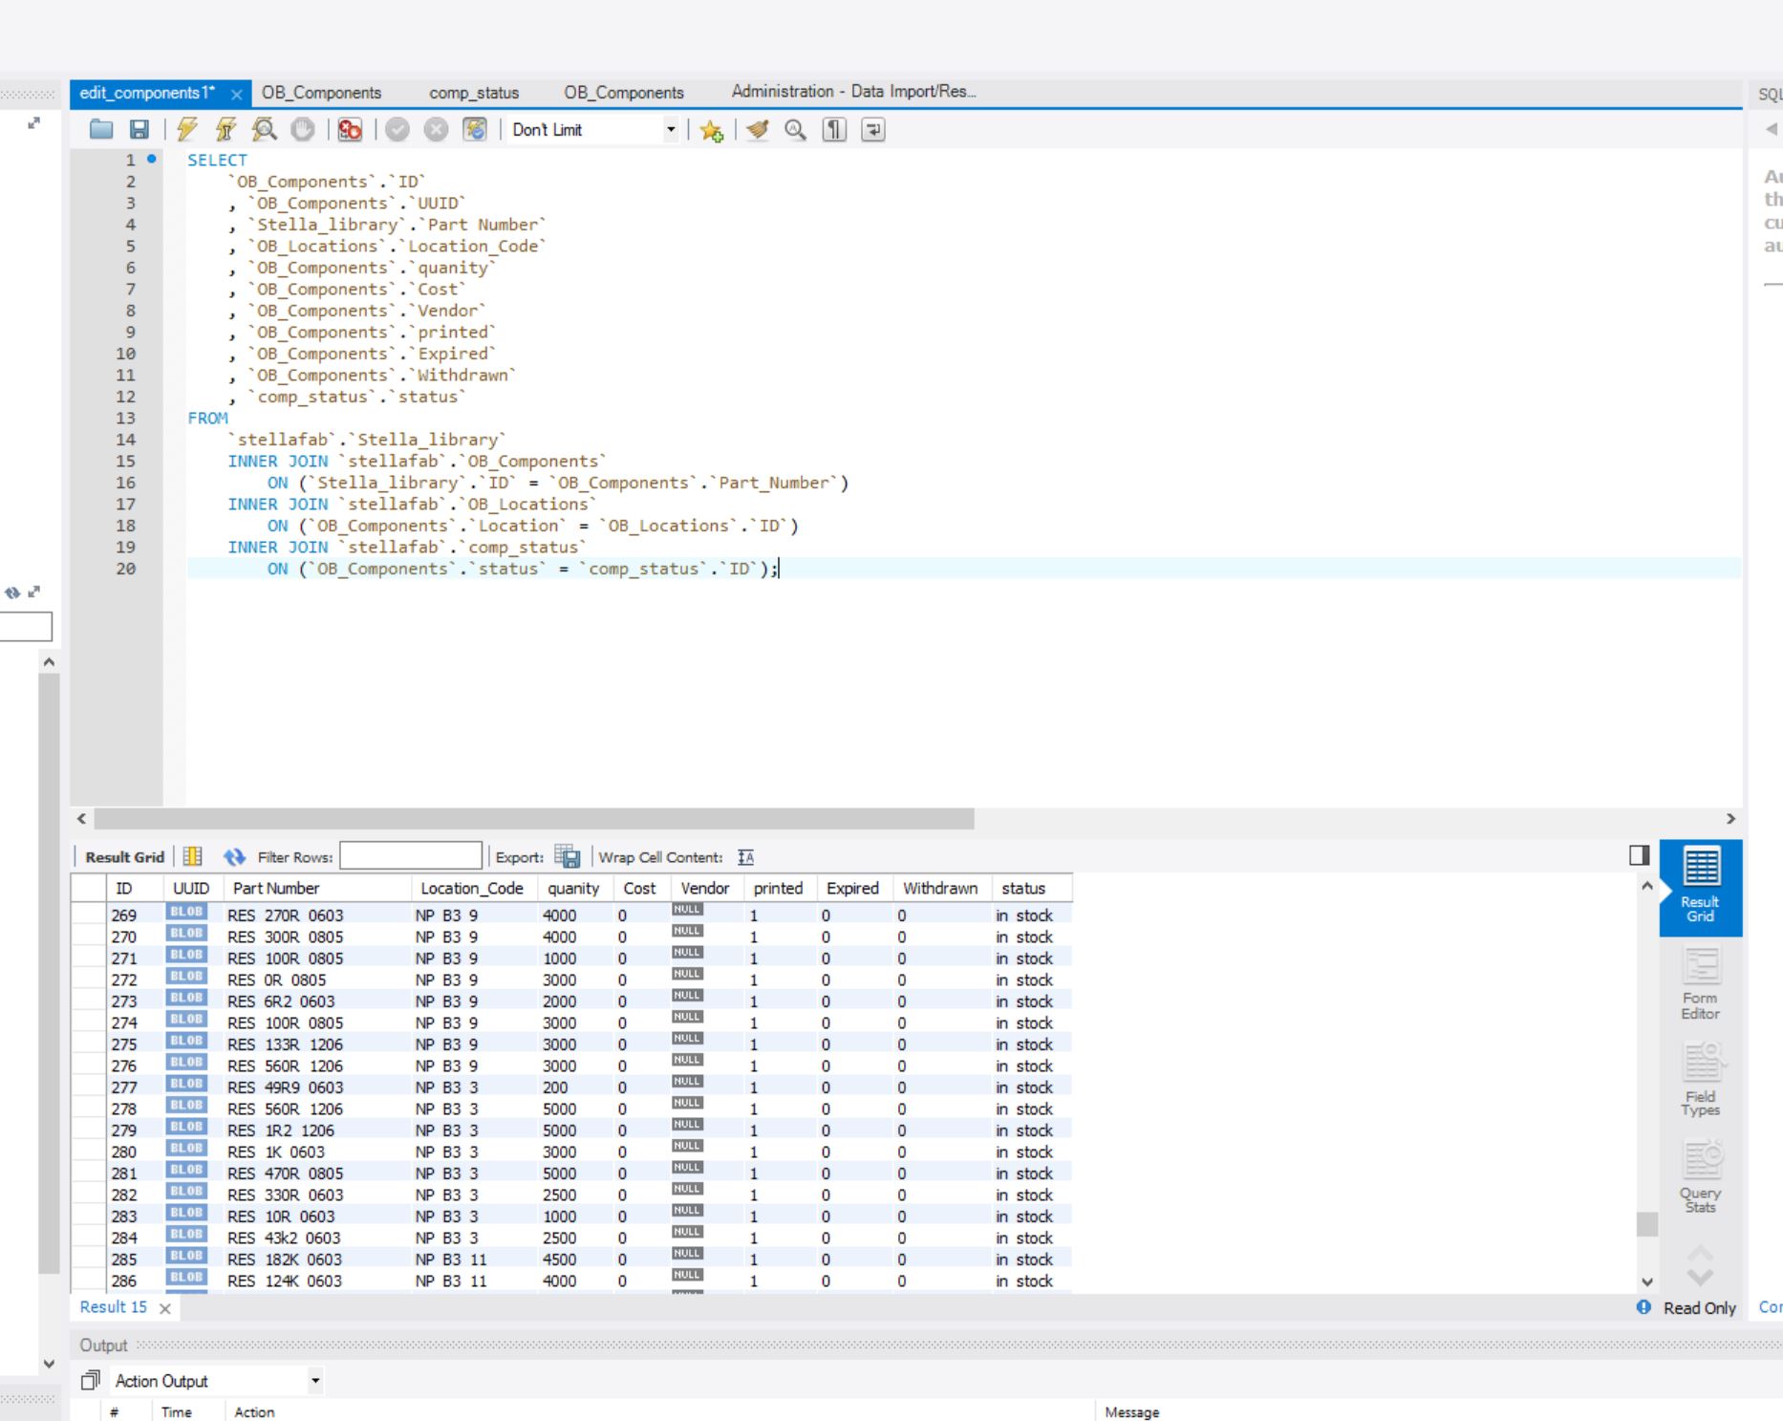Viewport: 1783px width, 1421px height.
Task: Click the Filter Rows input field
Action: tap(411, 856)
